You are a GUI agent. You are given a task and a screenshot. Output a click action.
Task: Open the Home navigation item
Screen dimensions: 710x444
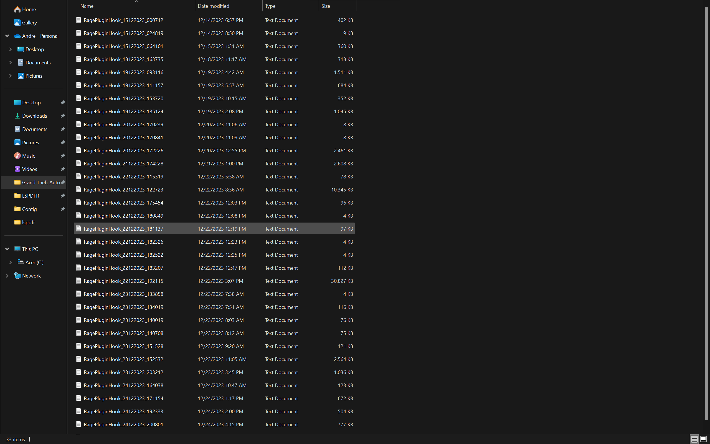29,9
